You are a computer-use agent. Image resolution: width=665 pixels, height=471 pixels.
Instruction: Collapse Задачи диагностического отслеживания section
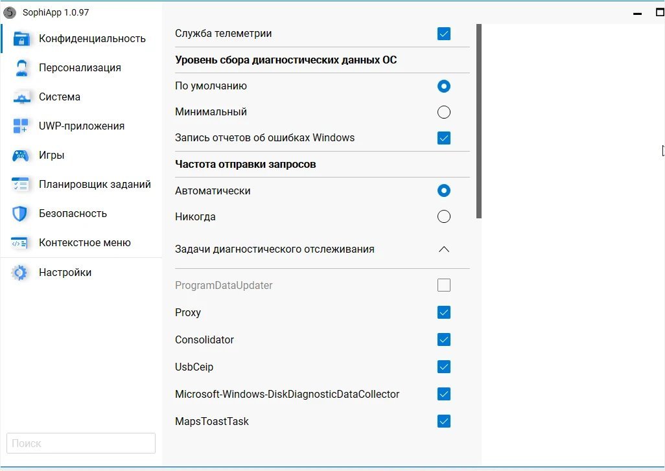[444, 249]
